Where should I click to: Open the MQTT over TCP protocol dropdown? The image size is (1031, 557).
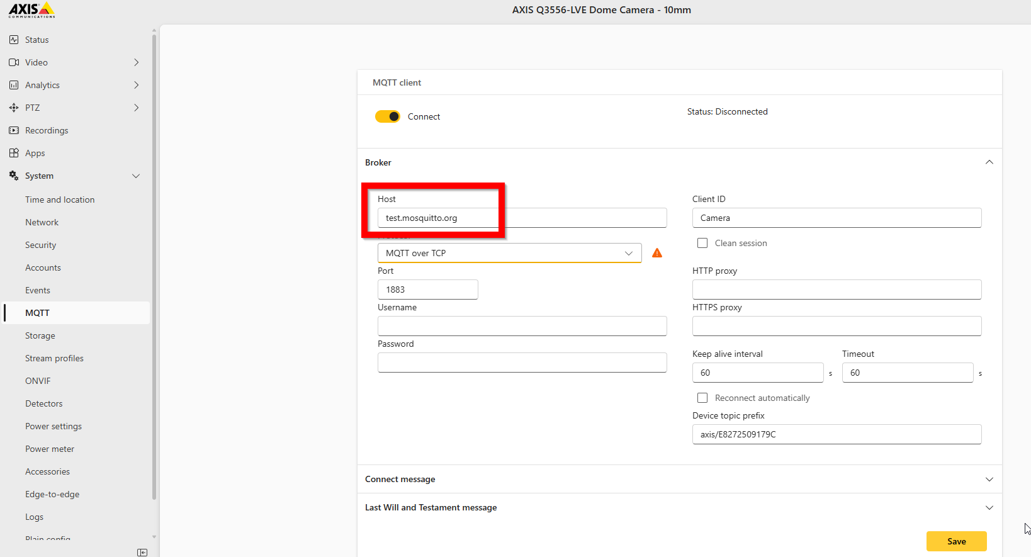pyautogui.click(x=510, y=253)
